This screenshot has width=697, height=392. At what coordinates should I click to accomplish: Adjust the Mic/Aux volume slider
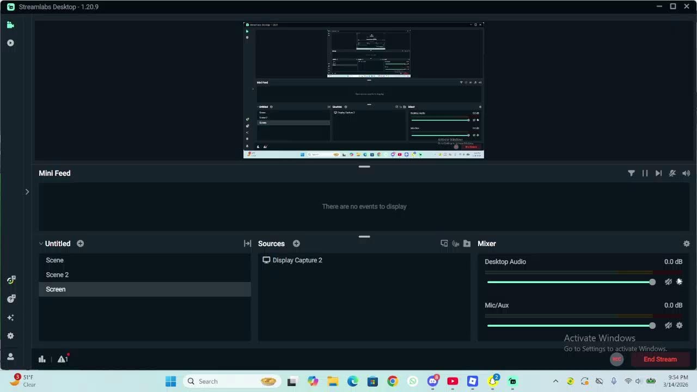[x=571, y=326]
